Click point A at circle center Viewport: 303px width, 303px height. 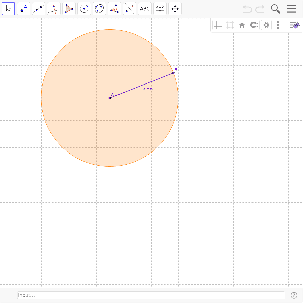[x=110, y=98]
